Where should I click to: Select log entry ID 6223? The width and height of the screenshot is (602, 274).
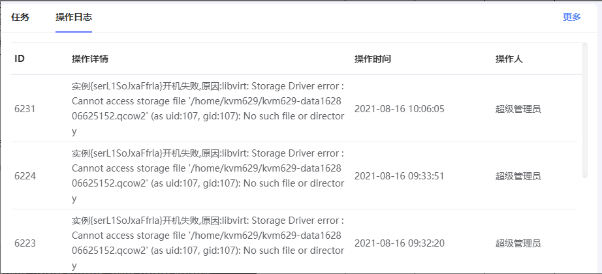pos(25,243)
